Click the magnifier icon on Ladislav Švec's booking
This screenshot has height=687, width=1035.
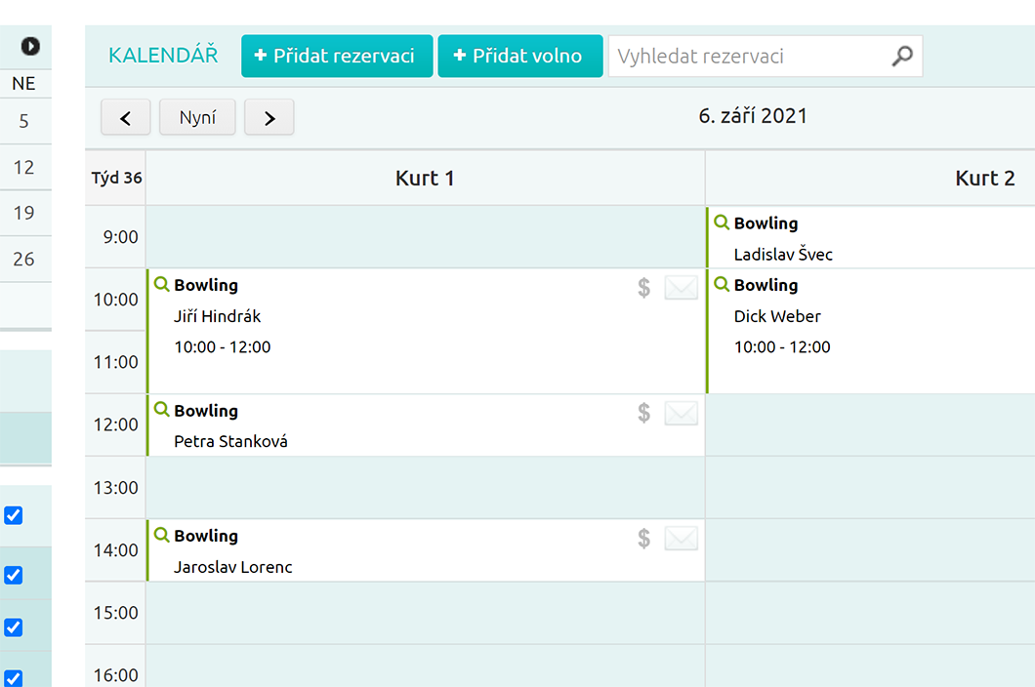point(723,222)
